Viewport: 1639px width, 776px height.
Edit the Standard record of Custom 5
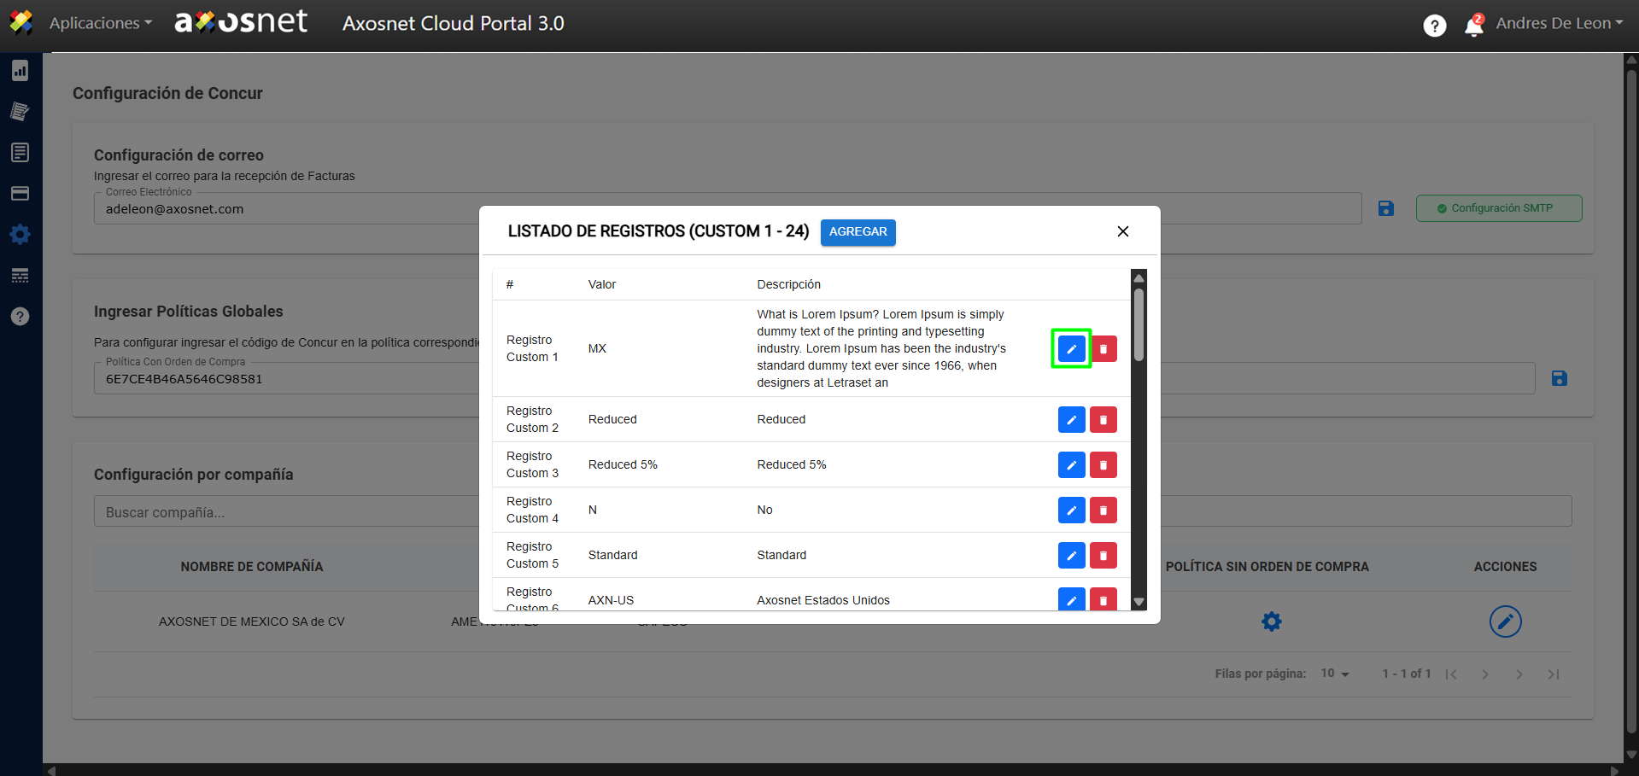click(1071, 555)
